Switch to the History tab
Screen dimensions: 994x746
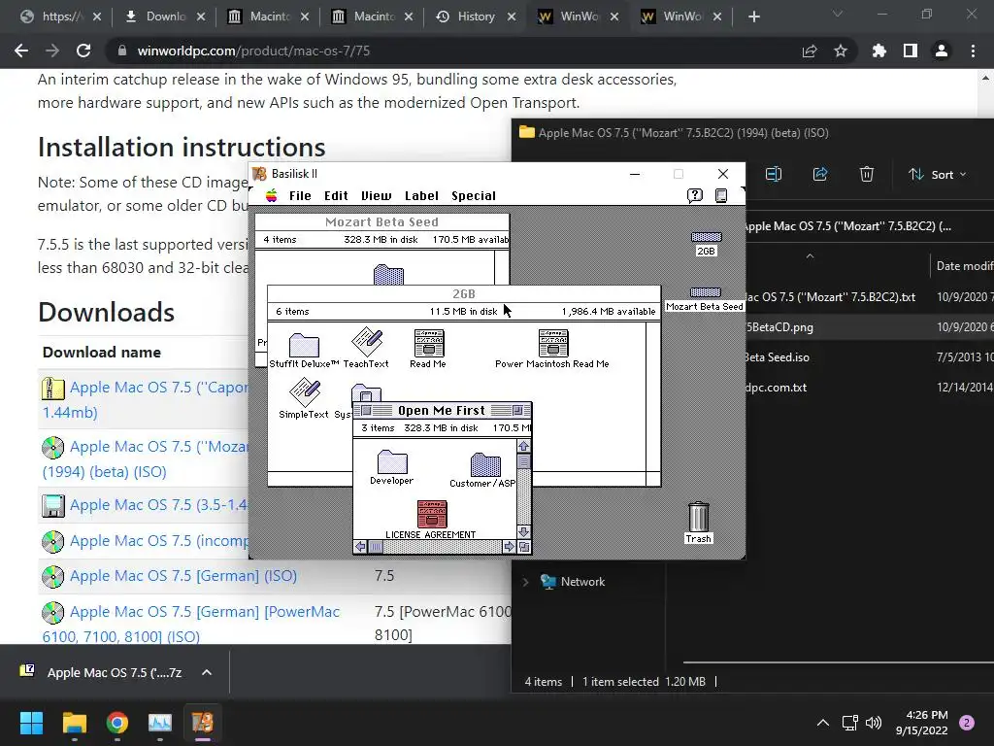(x=476, y=17)
